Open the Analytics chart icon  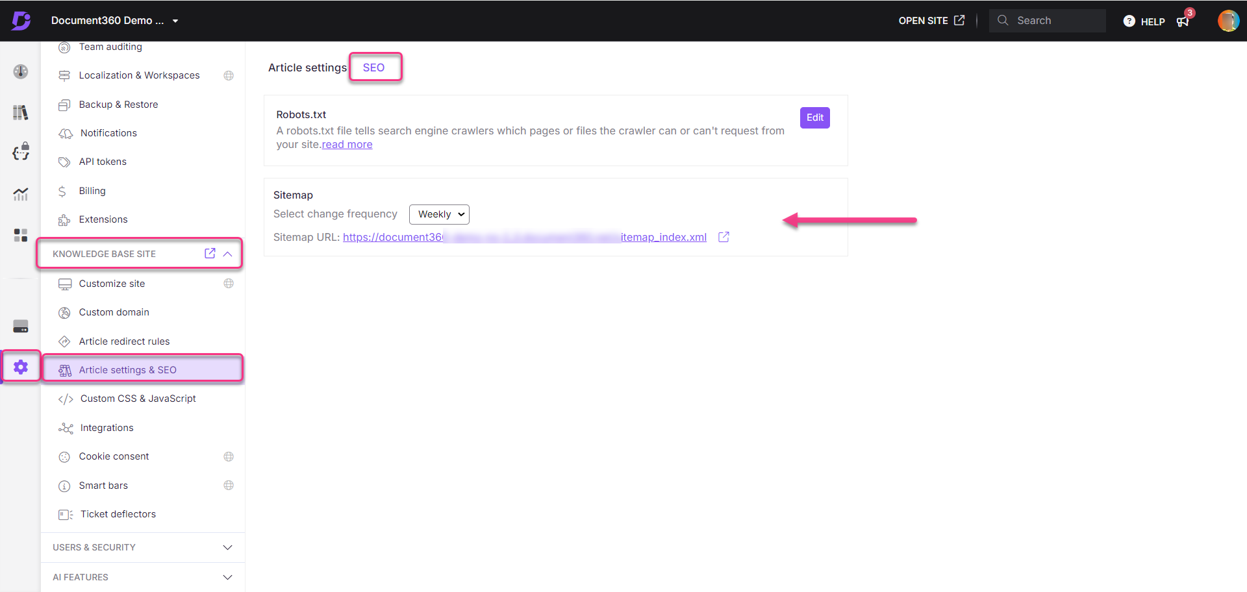pyautogui.click(x=21, y=193)
